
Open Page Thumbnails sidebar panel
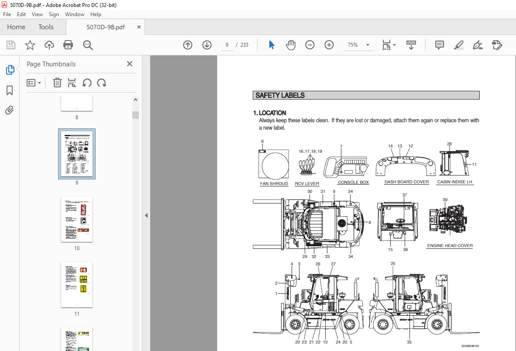[x=10, y=70]
